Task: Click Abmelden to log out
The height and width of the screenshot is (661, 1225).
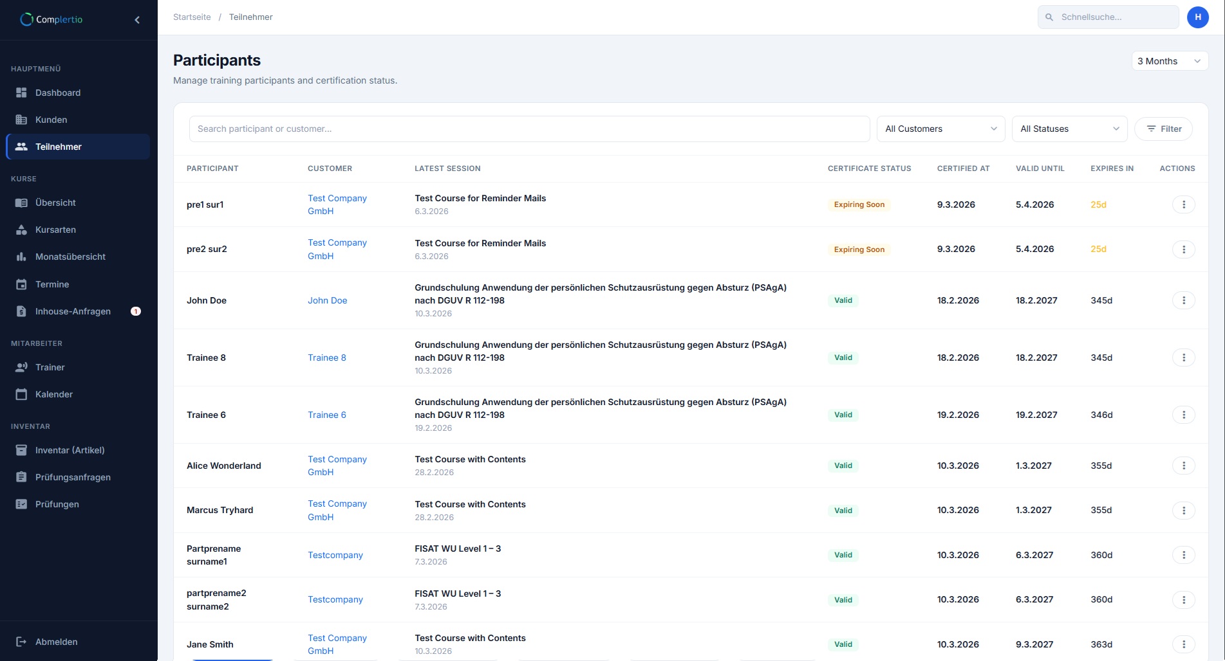Action: 78,642
